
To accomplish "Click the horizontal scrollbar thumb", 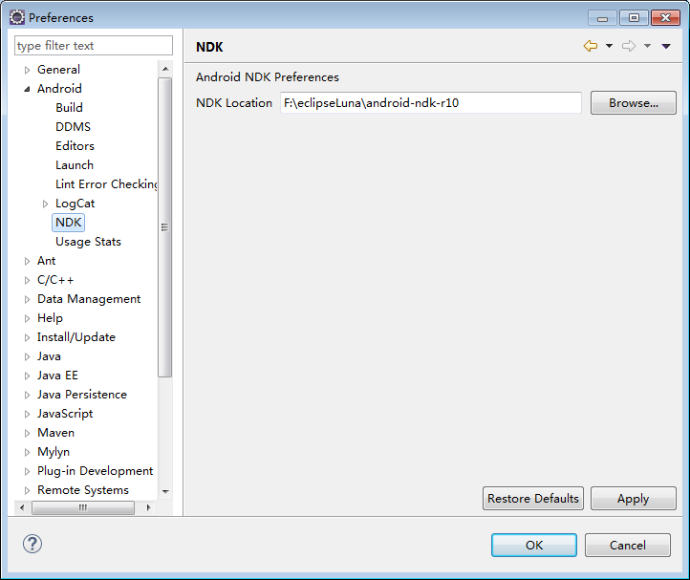I will [83, 507].
